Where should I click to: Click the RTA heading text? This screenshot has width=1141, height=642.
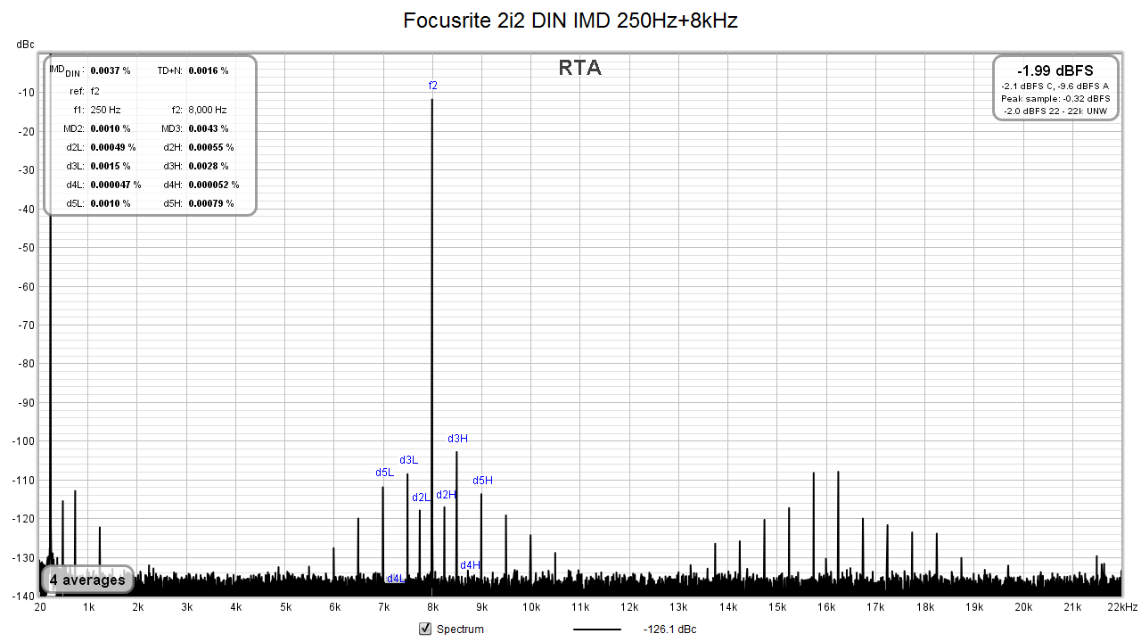click(580, 68)
